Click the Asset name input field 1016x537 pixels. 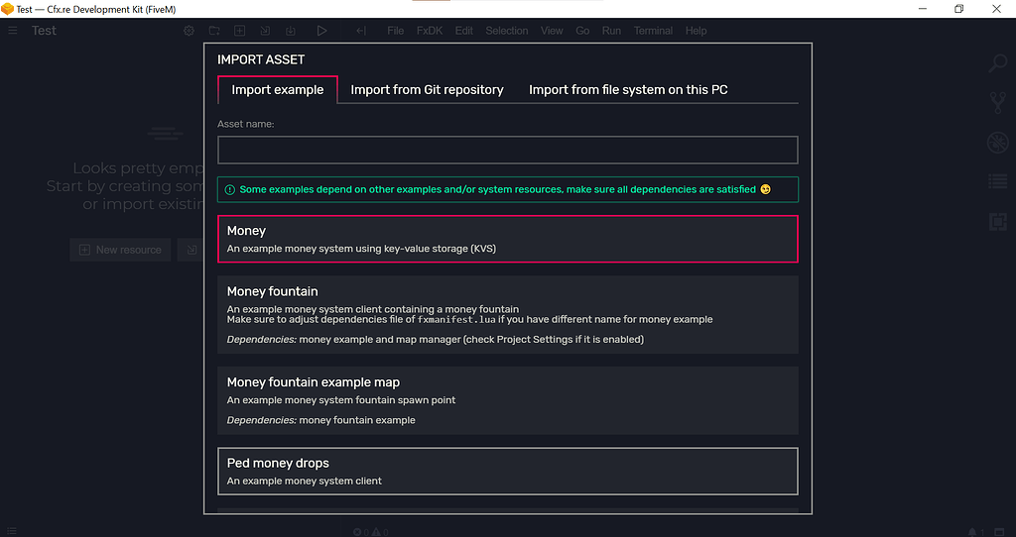tap(507, 150)
